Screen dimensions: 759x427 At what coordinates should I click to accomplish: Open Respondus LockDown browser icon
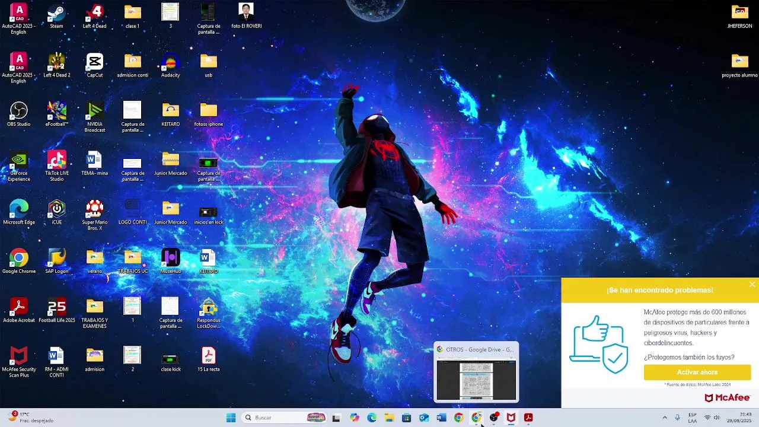pyautogui.click(x=208, y=313)
